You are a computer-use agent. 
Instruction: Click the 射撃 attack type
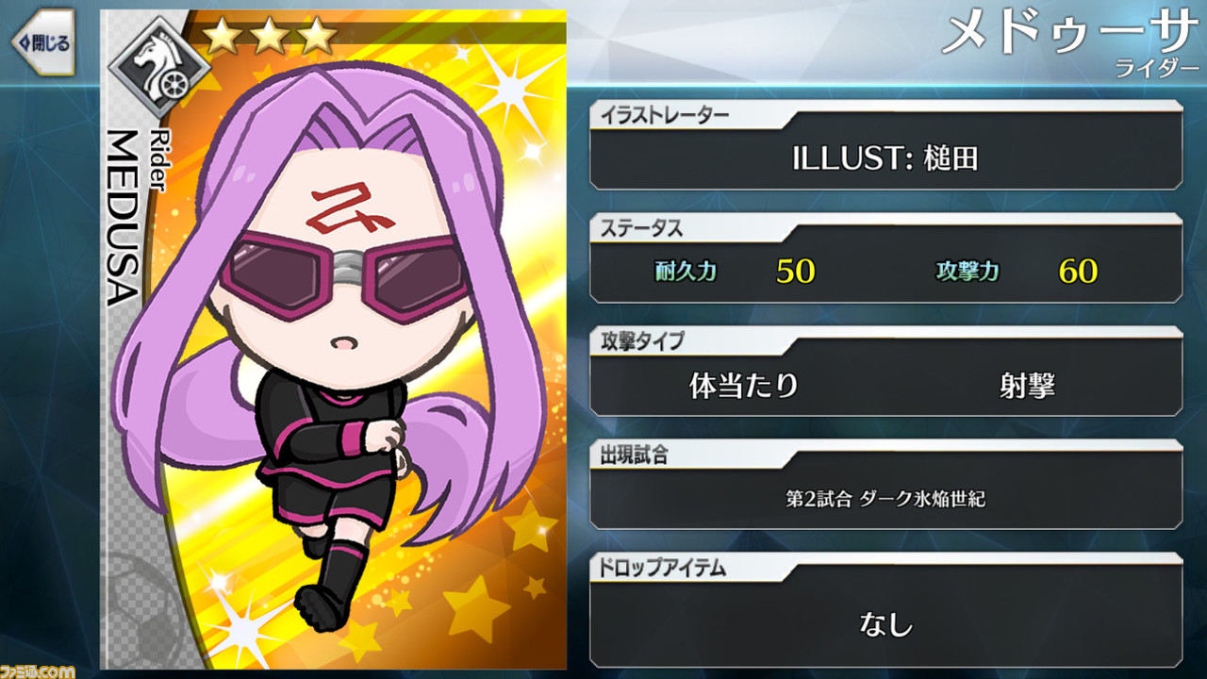point(1027,386)
